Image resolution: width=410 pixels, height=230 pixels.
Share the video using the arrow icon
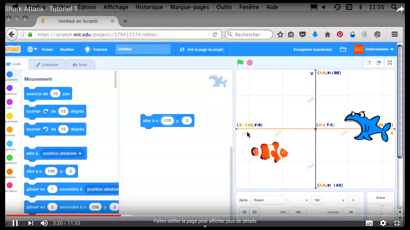(x=400, y=10)
